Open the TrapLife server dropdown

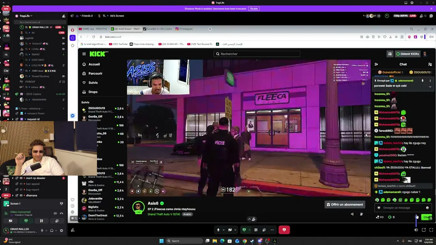(x=26, y=16)
